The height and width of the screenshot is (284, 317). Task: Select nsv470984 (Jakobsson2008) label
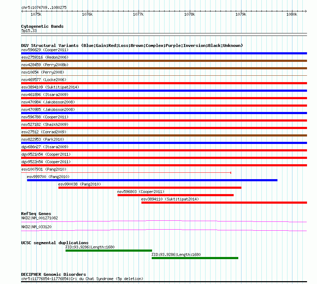[x=48, y=102]
